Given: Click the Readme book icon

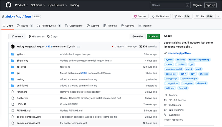Looking at the screenshot, I should 165,95.
